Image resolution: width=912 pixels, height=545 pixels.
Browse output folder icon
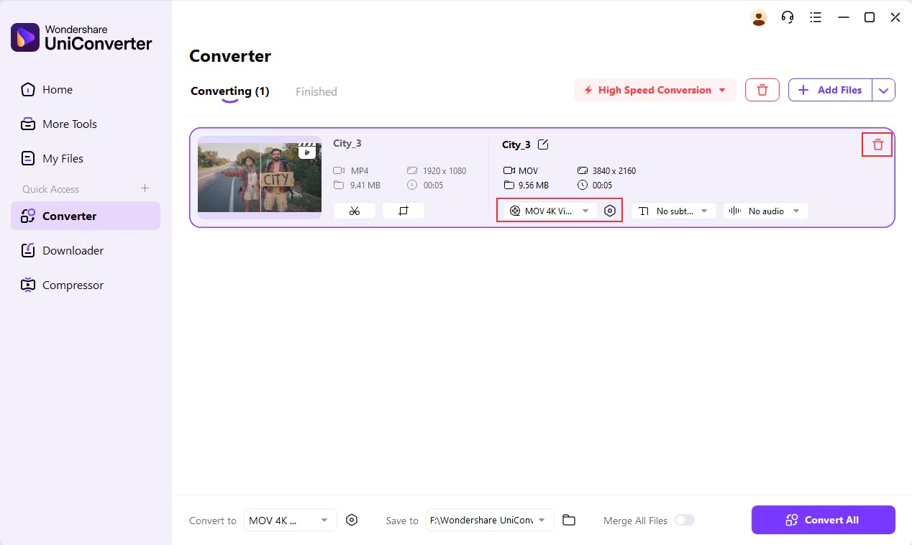point(569,520)
